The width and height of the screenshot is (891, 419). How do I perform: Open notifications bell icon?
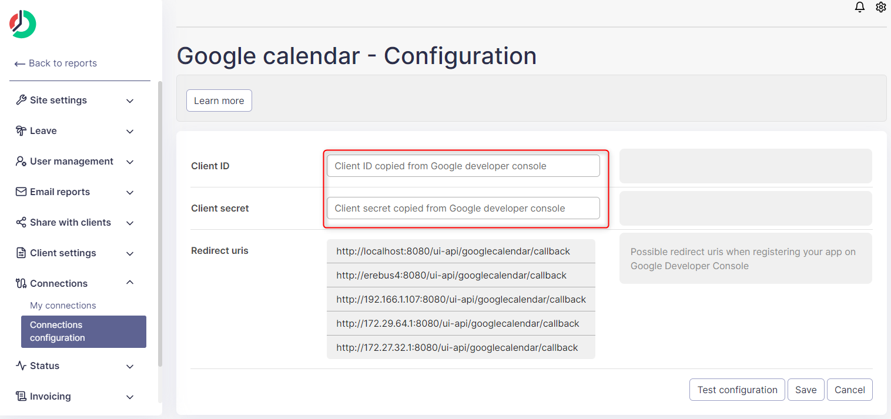(859, 7)
